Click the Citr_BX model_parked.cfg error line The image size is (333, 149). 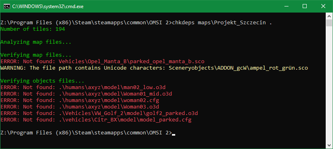pos(96,120)
